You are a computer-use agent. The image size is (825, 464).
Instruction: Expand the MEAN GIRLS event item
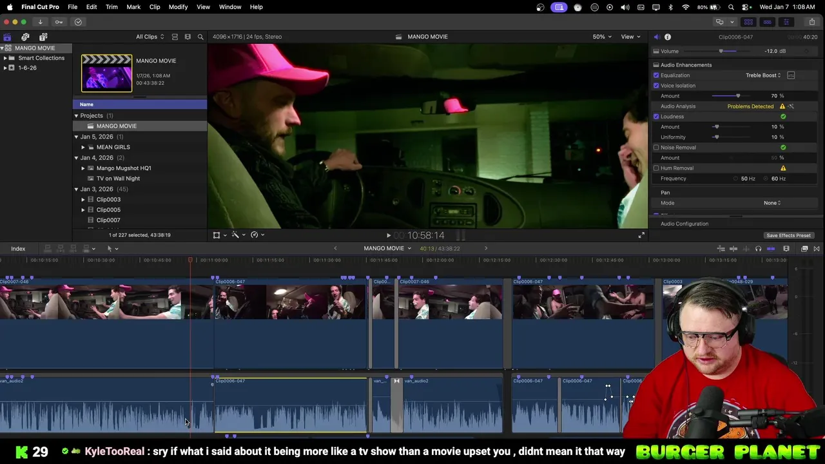[83, 147]
